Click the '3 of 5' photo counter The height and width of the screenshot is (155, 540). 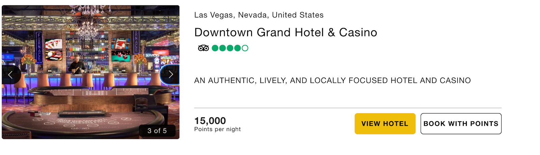click(x=157, y=131)
